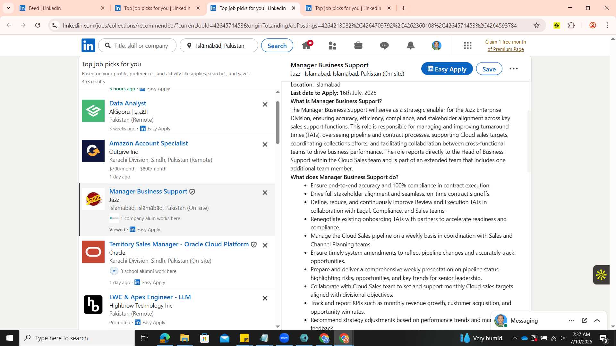Open the Jobs briefcase icon
Viewport: 616px width, 346px height.
tap(358, 45)
